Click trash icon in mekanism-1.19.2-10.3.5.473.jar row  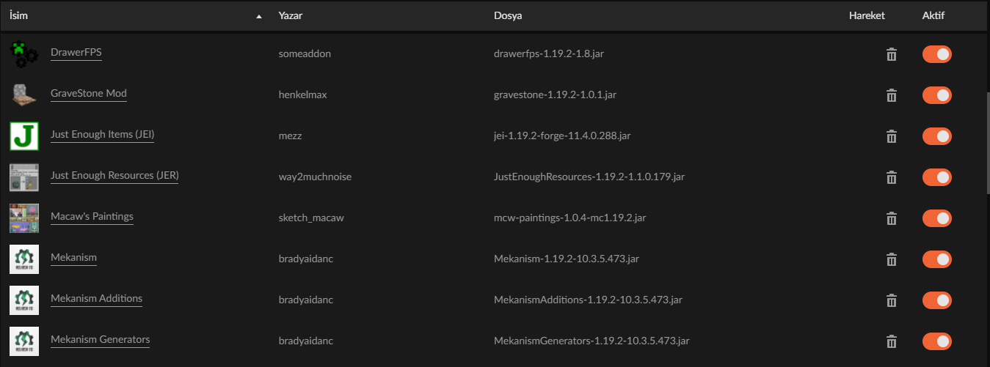coord(892,259)
